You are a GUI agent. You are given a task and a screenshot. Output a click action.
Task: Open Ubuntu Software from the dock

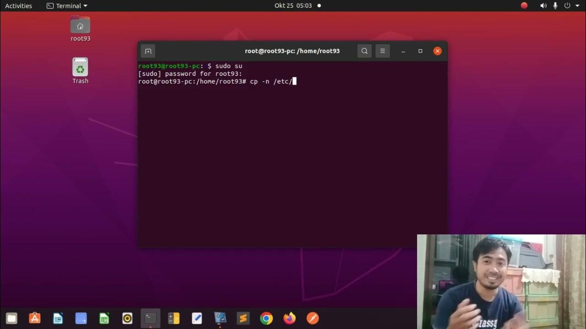(x=35, y=318)
